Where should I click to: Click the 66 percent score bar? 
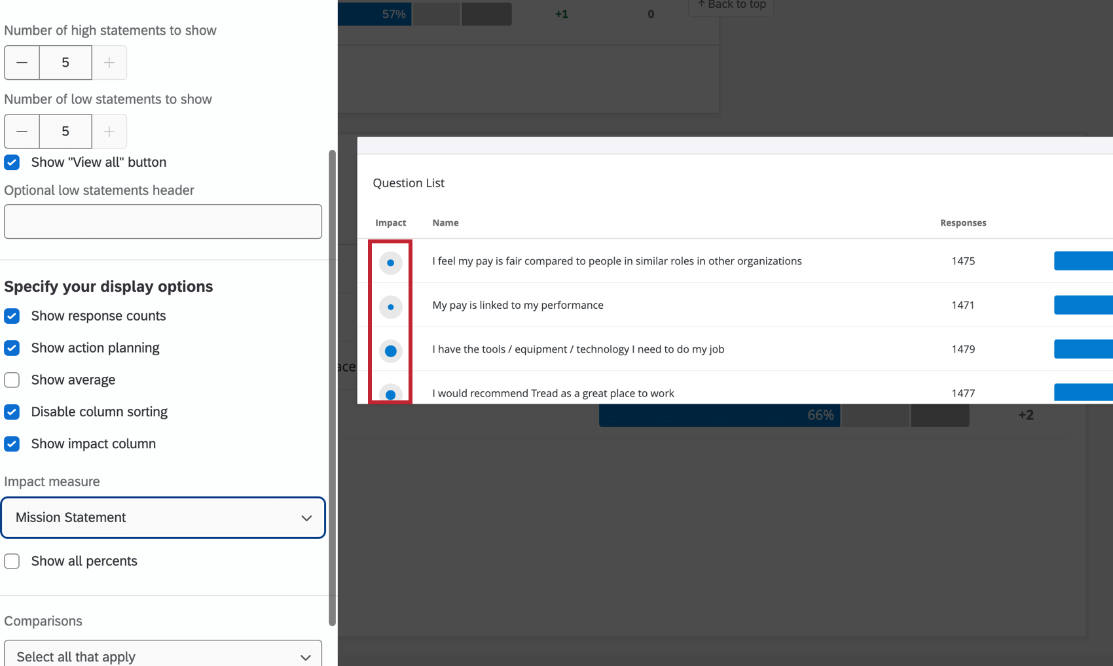pos(719,414)
